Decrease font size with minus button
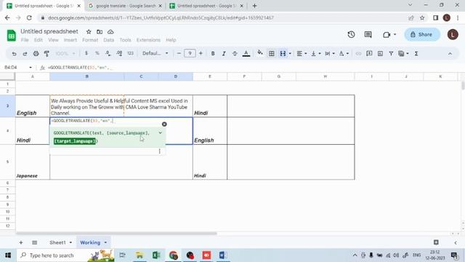Screen dimensions: 465x262 [x=179, y=53]
